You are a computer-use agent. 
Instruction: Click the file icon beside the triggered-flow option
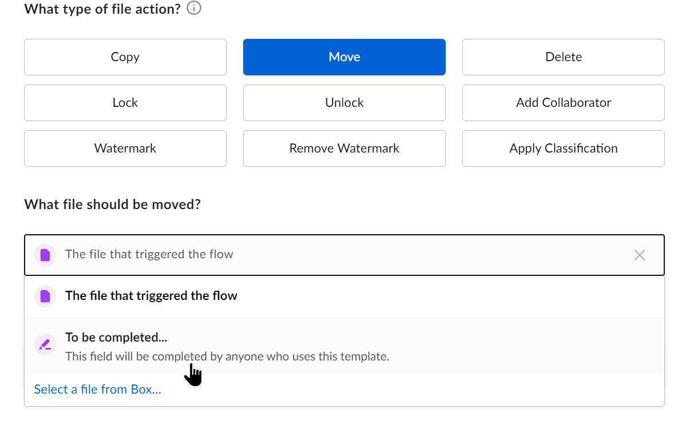click(45, 296)
